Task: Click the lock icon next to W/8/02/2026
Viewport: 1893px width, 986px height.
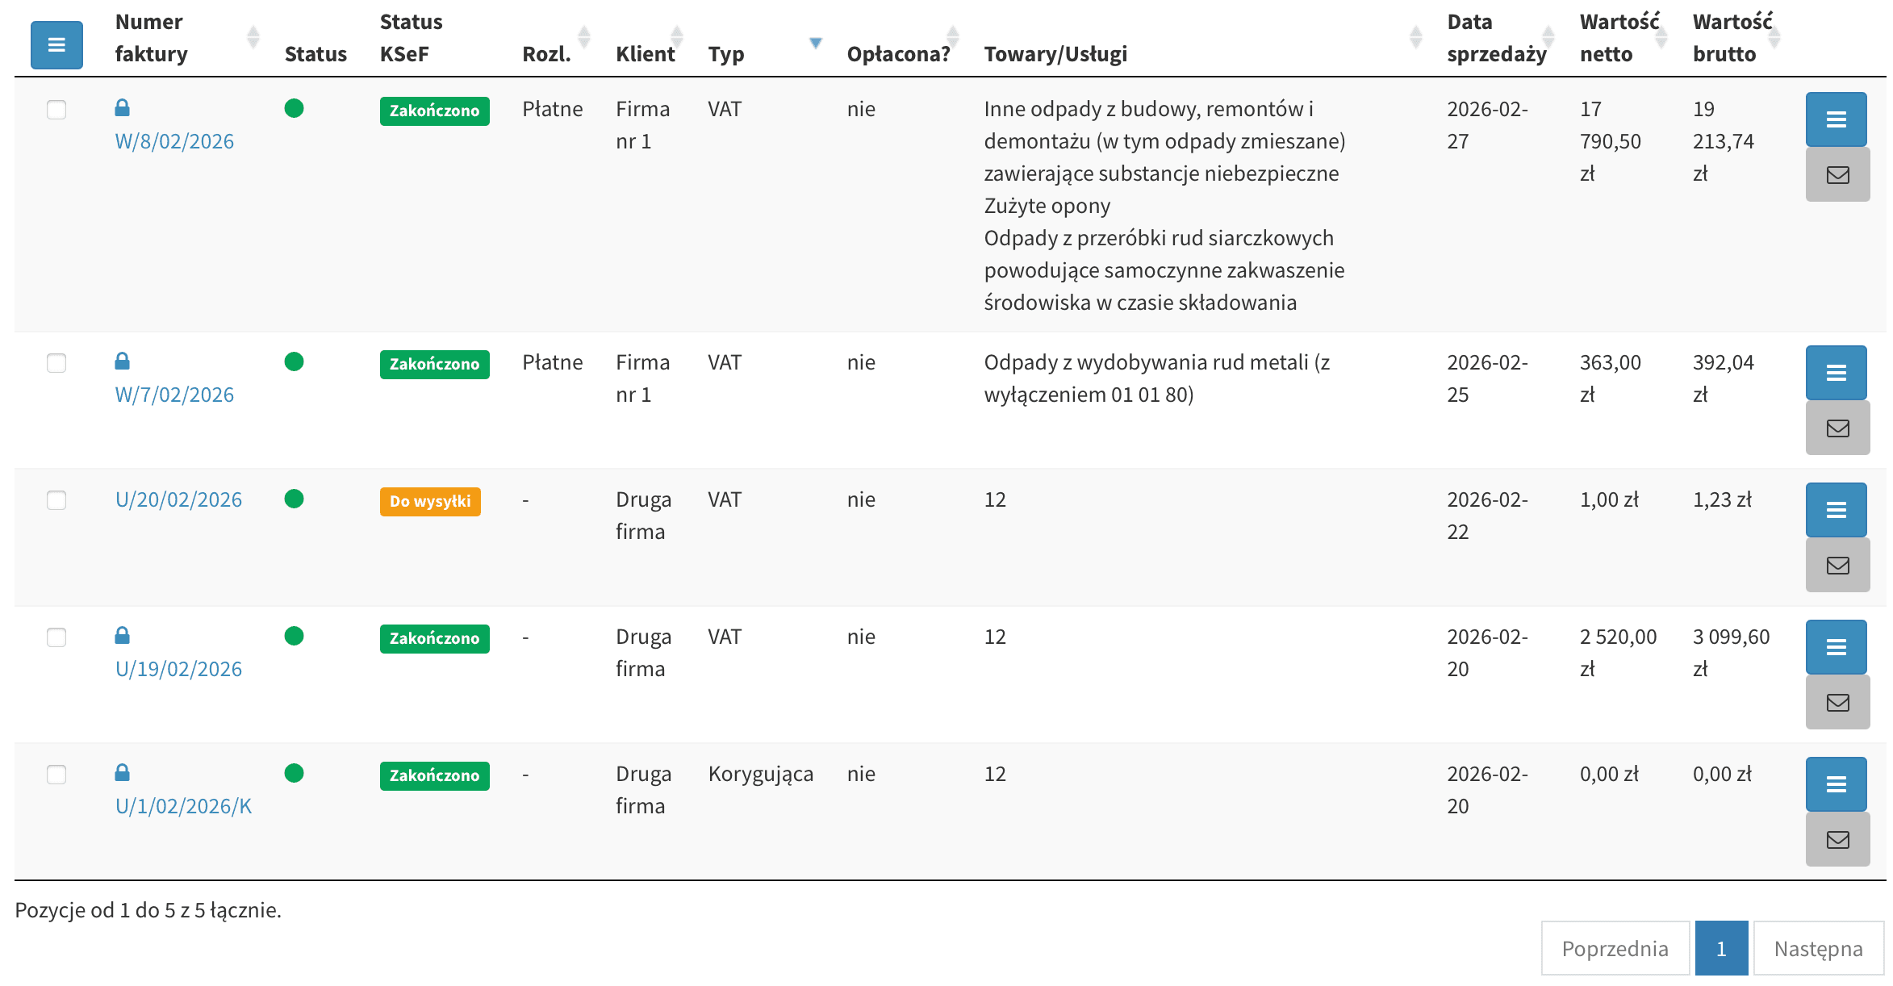Action: [123, 107]
